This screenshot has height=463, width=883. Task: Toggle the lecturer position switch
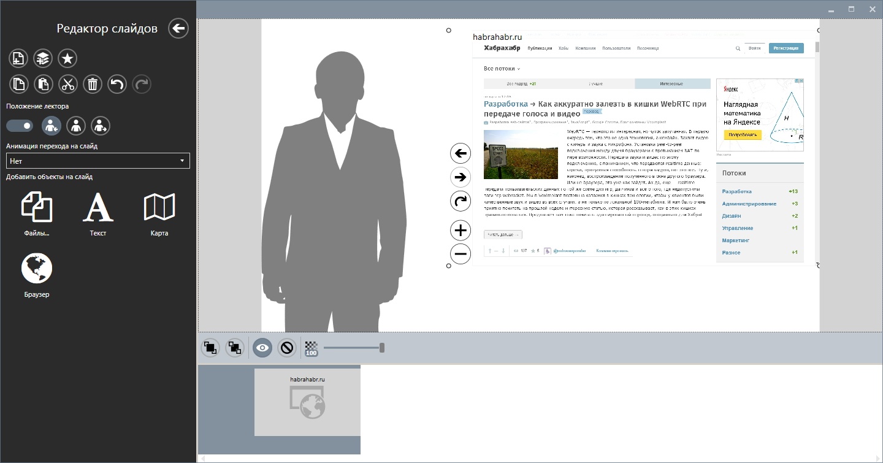click(x=20, y=126)
